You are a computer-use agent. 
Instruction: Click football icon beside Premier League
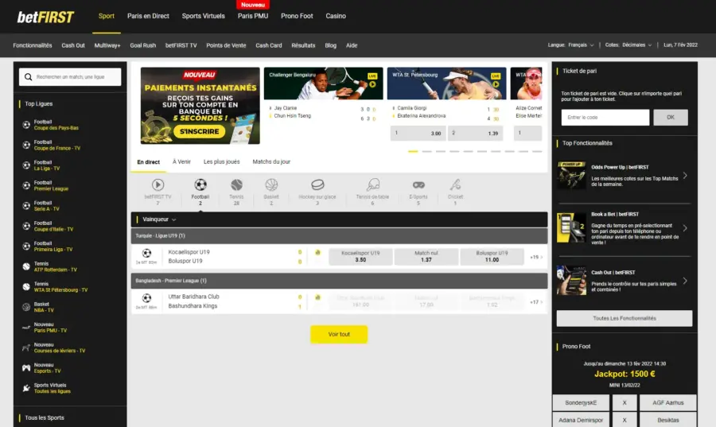click(x=26, y=186)
